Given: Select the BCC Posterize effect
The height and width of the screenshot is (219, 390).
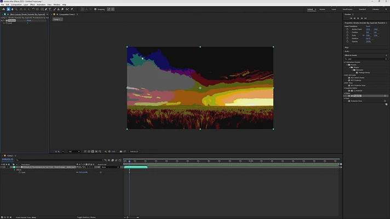Looking at the screenshot, I should coord(356,80).
